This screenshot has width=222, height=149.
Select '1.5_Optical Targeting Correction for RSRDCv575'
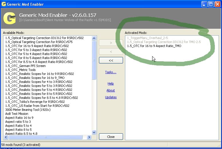click(x=39, y=42)
